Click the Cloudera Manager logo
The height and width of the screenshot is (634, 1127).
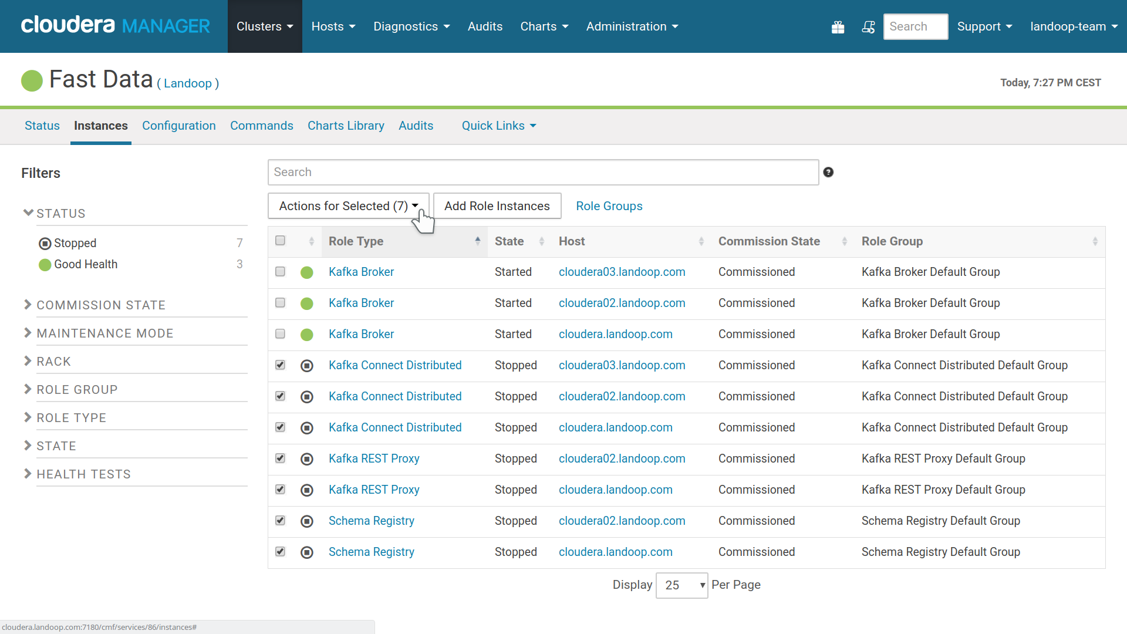point(115,25)
